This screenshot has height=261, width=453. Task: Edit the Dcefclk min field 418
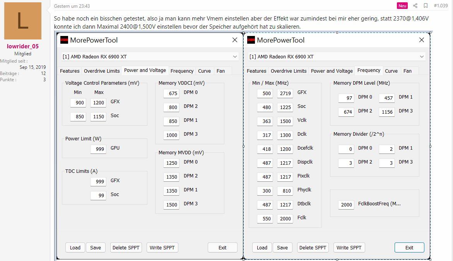pos(265,149)
